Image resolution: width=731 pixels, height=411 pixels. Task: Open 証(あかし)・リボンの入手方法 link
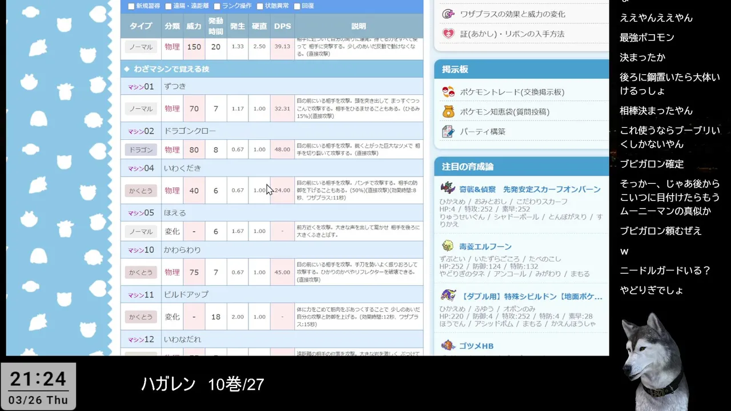512,34
